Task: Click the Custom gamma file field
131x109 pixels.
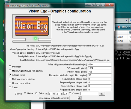Action: click(90, 93)
